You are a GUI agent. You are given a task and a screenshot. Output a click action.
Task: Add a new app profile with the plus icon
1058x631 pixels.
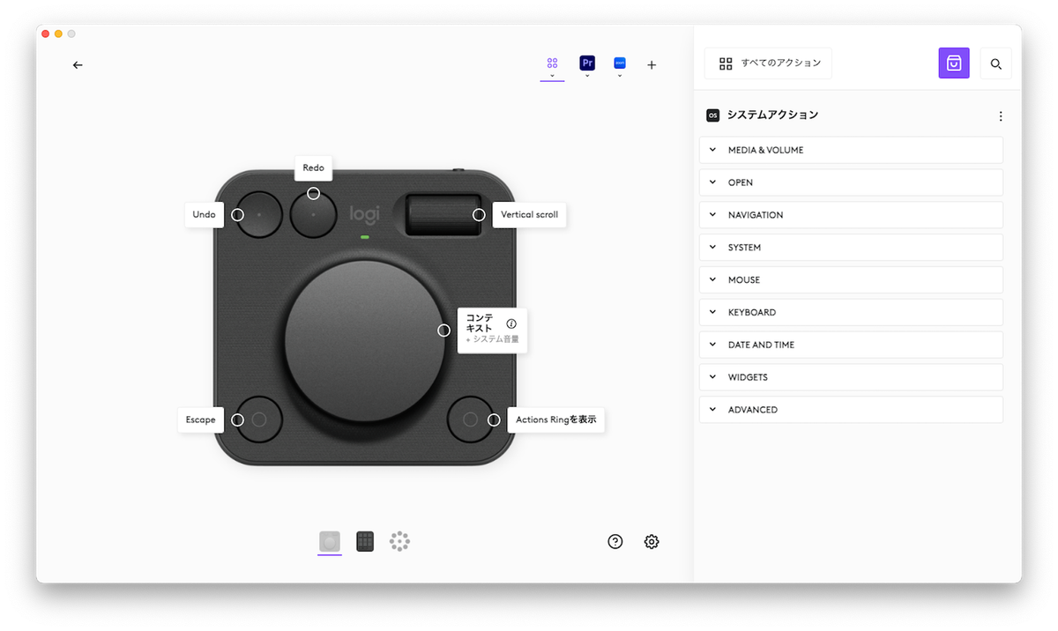[652, 64]
